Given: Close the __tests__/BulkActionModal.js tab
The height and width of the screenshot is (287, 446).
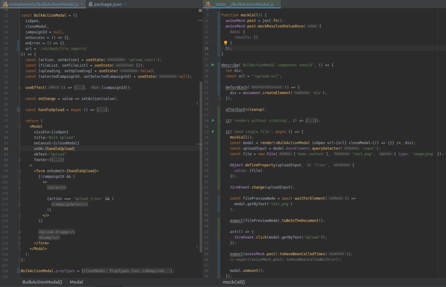Looking at the screenshot, I should click(x=277, y=4).
